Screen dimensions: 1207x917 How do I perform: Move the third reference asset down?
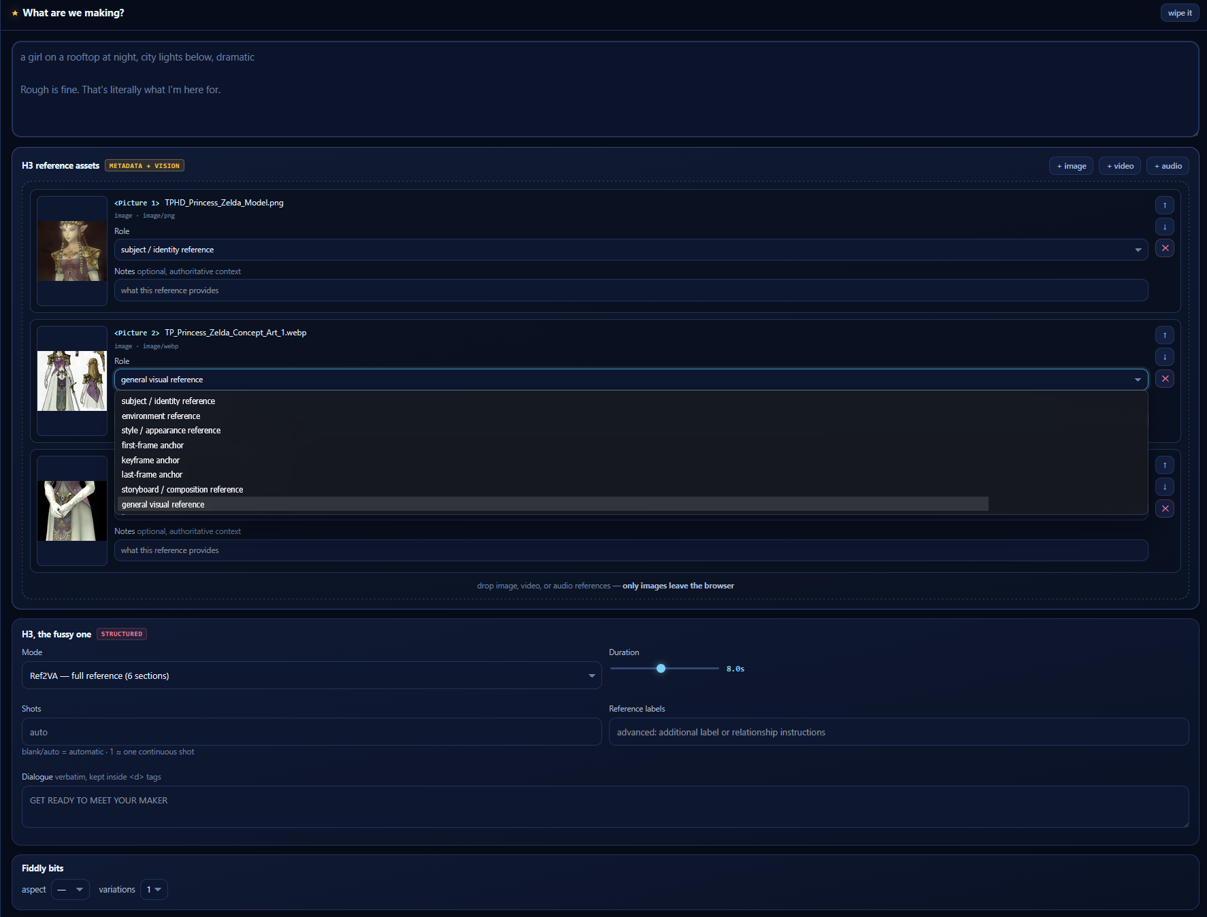(x=1164, y=486)
